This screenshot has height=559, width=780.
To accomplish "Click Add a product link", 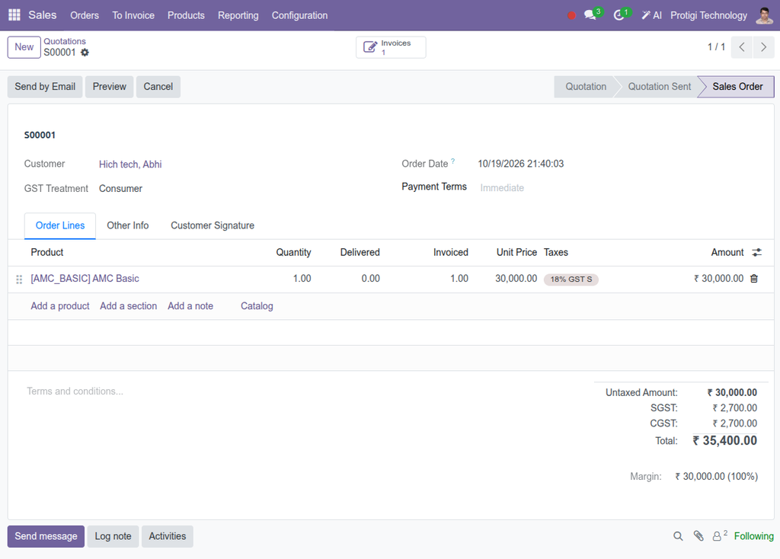I will (60, 306).
